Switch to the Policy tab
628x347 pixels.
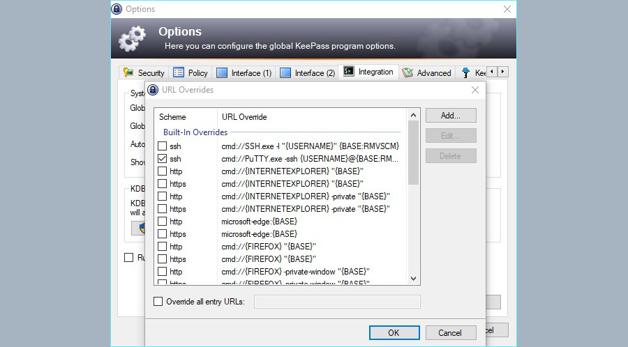tap(190, 72)
